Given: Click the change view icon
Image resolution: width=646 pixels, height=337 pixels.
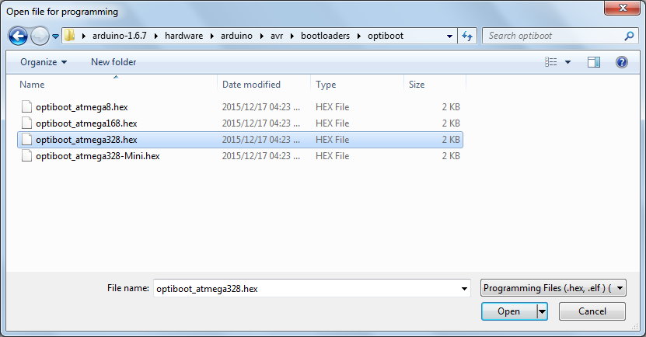Looking at the screenshot, I should point(552,62).
